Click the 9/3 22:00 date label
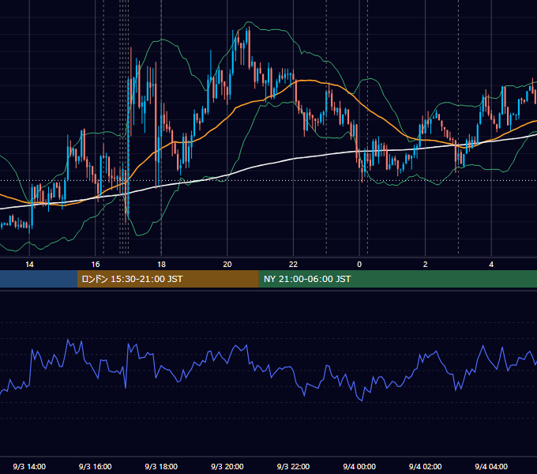Viewport: 537px width, 474px height. [293, 466]
